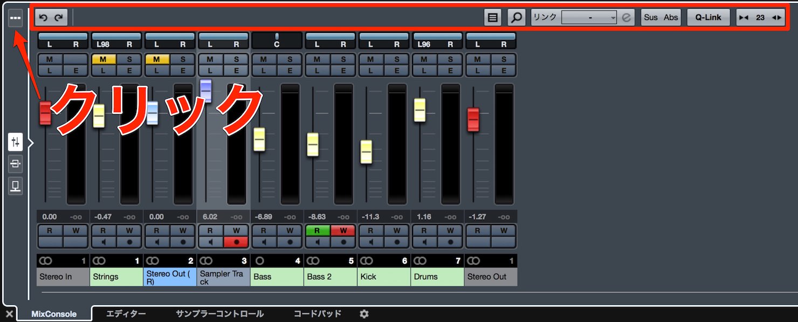Open channel settings E on Drums
Viewport: 798px width, 322px height.
[x=450, y=71]
